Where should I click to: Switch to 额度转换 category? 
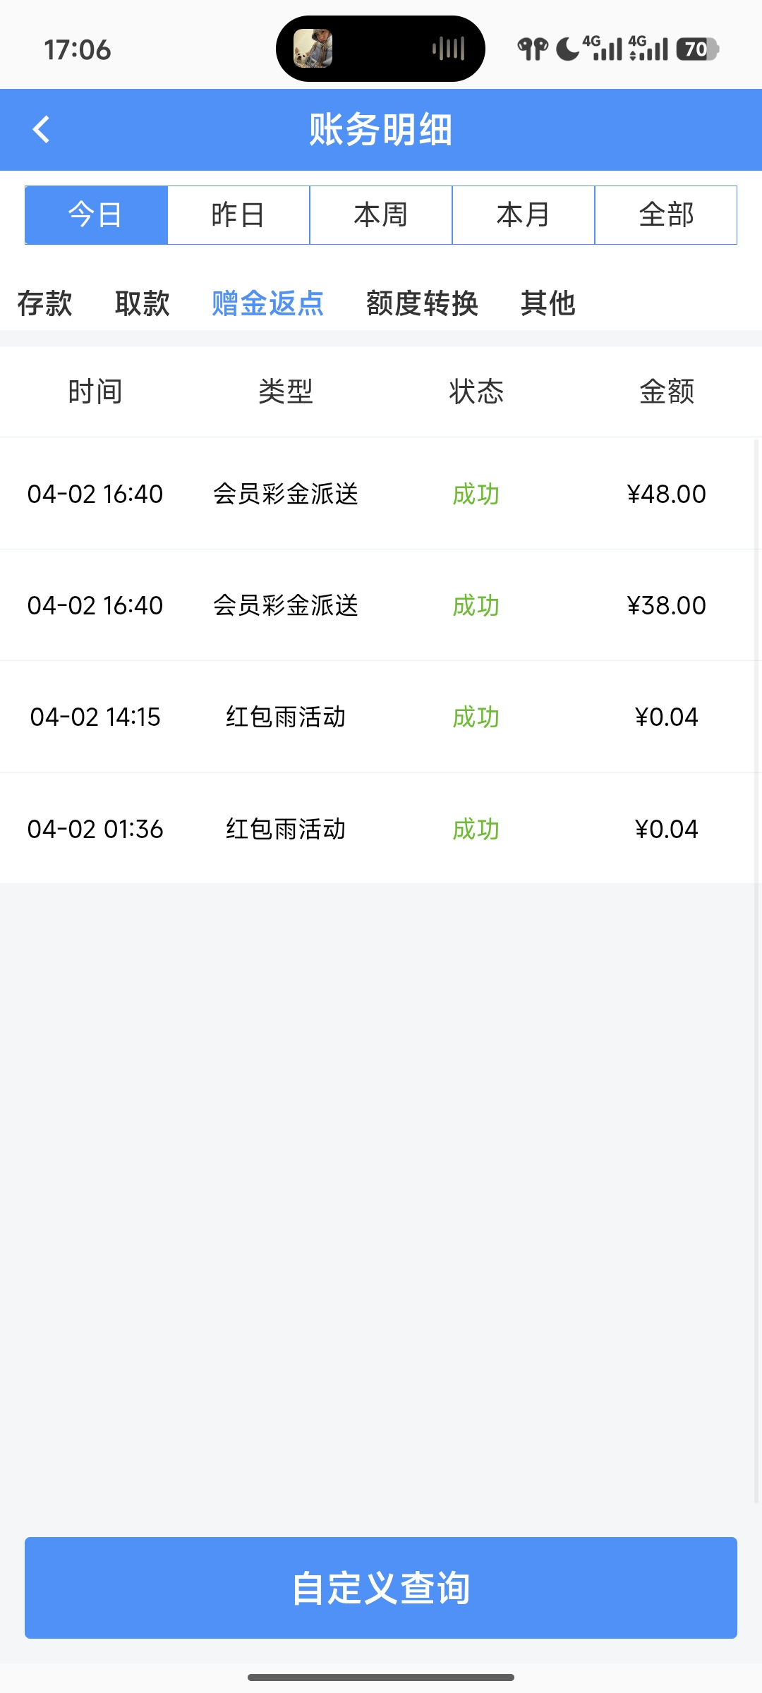click(x=422, y=303)
